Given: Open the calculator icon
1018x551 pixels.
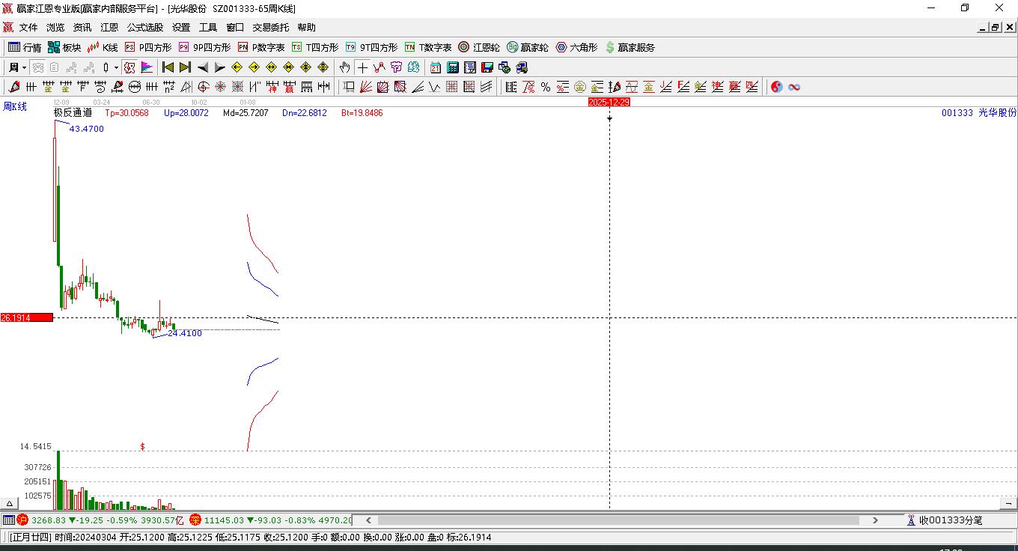Looking at the screenshot, I should pyautogui.click(x=453, y=67).
